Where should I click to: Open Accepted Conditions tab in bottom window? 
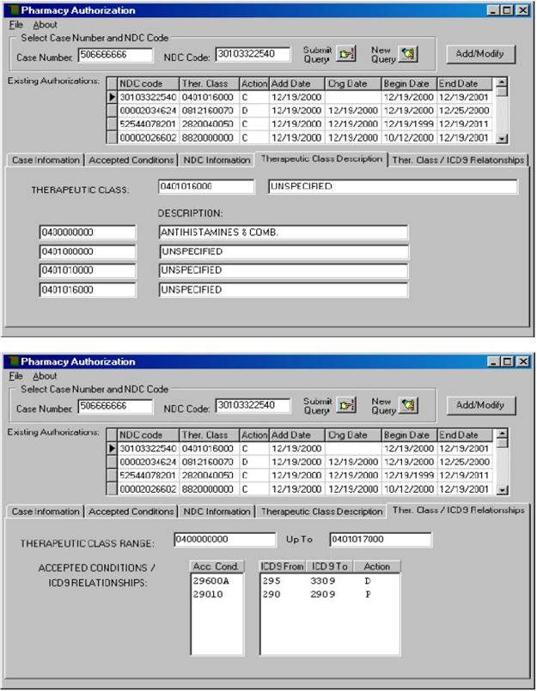[x=131, y=512]
